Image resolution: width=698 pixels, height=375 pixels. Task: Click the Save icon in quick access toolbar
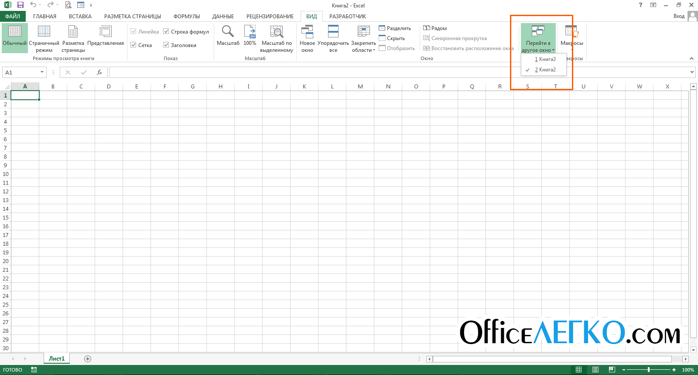[20, 5]
